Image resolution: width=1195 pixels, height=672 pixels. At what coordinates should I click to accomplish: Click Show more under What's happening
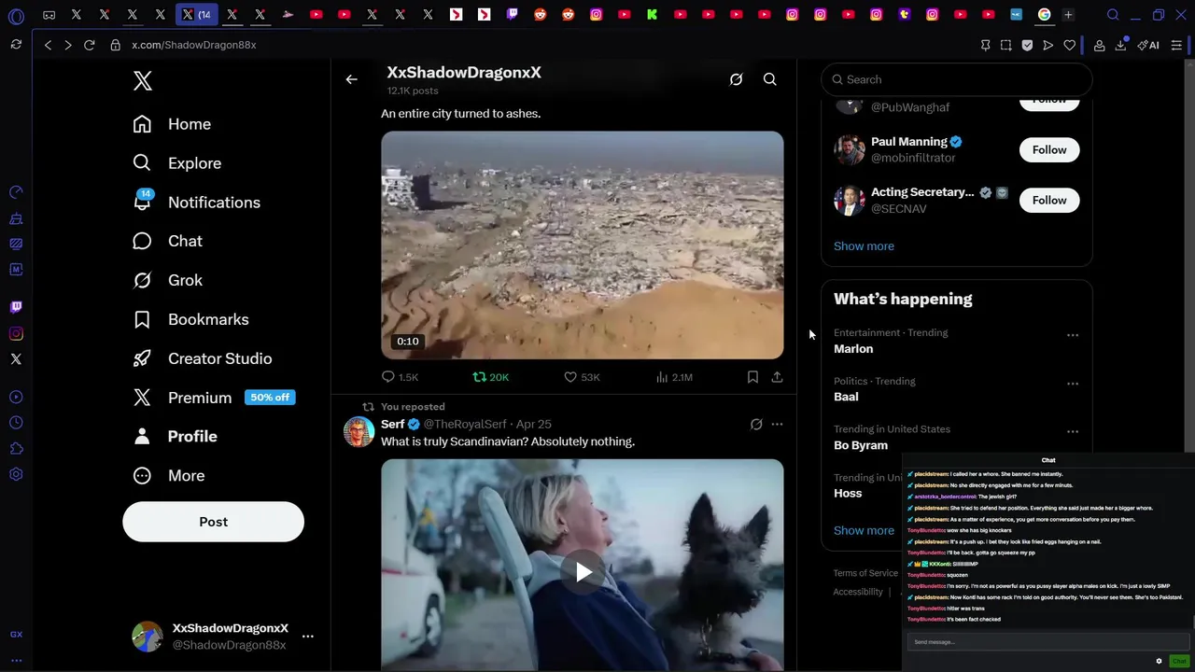(864, 530)
